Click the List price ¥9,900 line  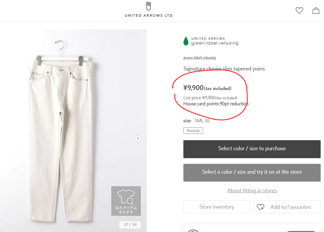[210, 98]
